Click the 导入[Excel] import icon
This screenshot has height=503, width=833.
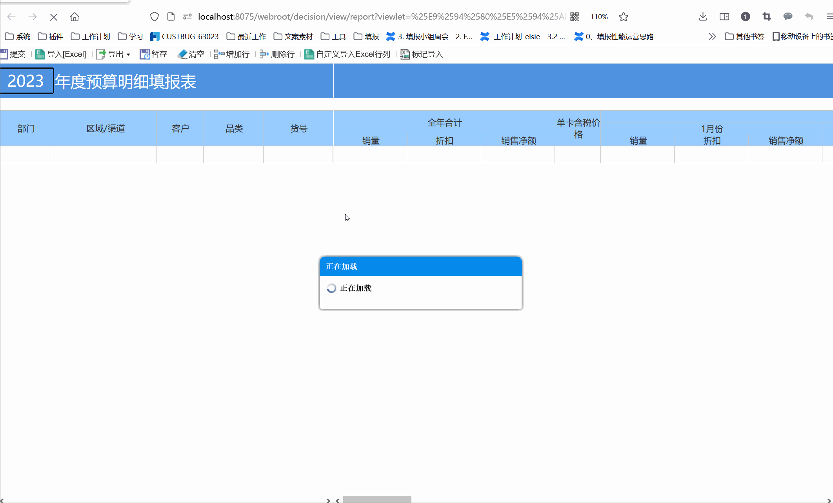coord(40,54)
